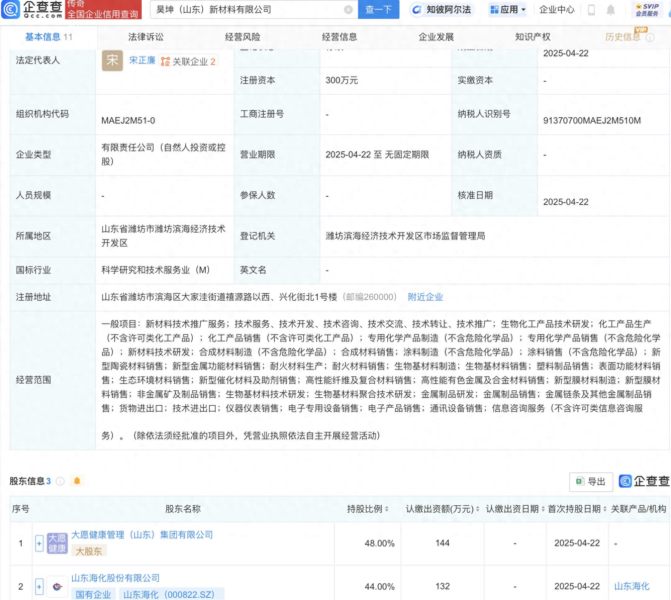Switch to the 企业发展 tab
This screenshot has height=600, width=671.
coord(436,37)
